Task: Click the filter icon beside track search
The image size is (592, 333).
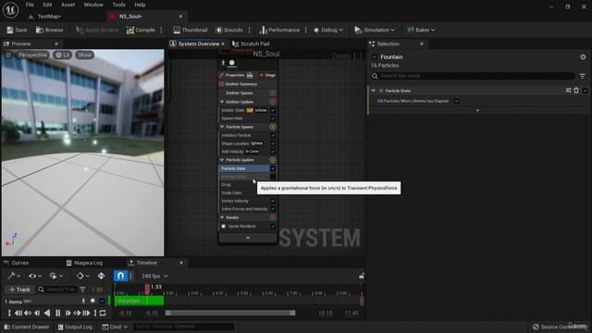Action: [82, 290]
